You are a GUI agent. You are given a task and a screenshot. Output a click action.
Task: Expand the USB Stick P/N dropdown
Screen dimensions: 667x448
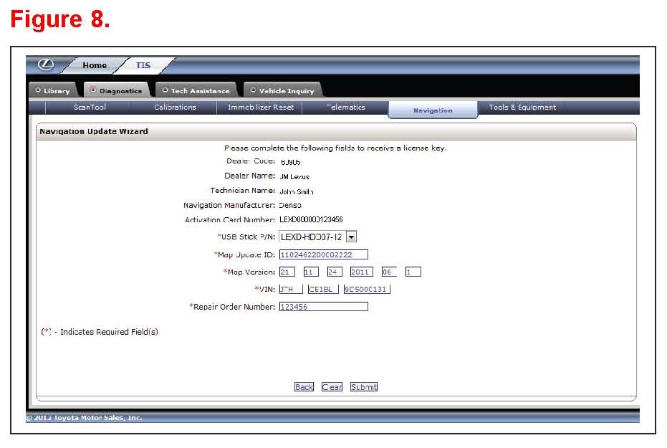coord(351,237)
